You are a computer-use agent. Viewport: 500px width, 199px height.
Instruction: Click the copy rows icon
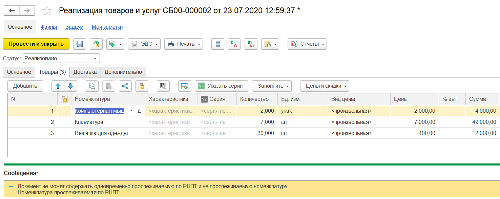[92, 86]
